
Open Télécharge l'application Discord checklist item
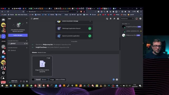74,28
